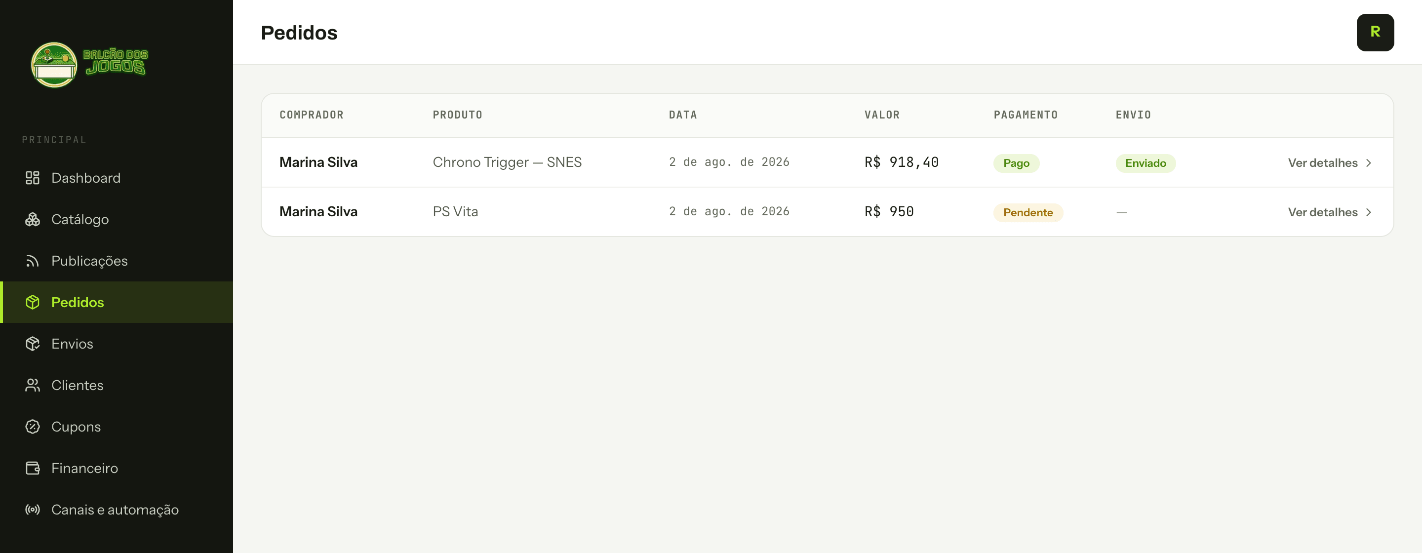The image size is (1422, 553).
Task: Open the Cupons percent badge icon
Action: coord(33,426)
